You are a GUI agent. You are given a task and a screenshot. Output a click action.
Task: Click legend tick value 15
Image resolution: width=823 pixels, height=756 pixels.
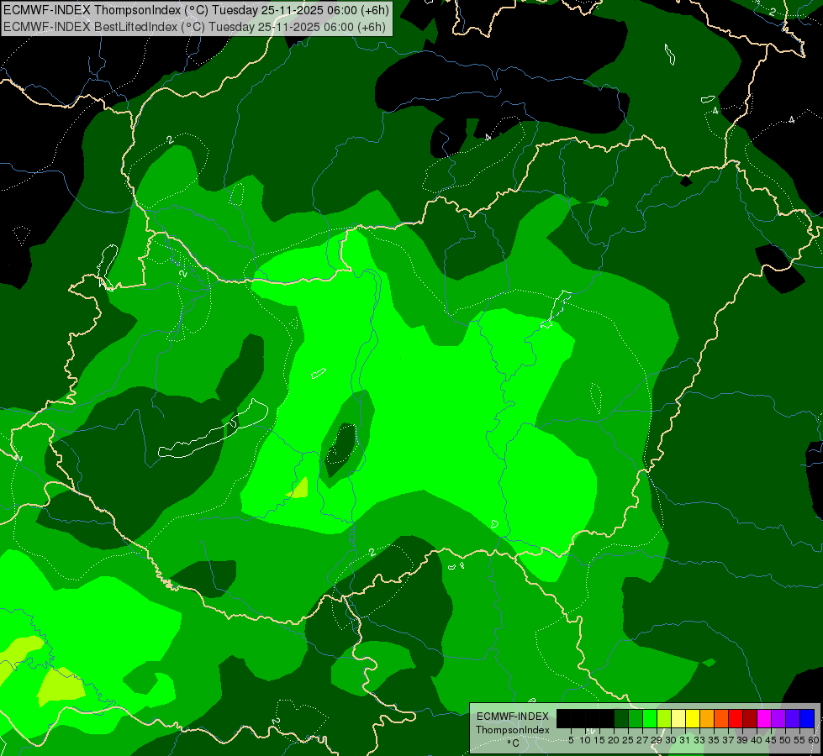click(x=599, y=740)
